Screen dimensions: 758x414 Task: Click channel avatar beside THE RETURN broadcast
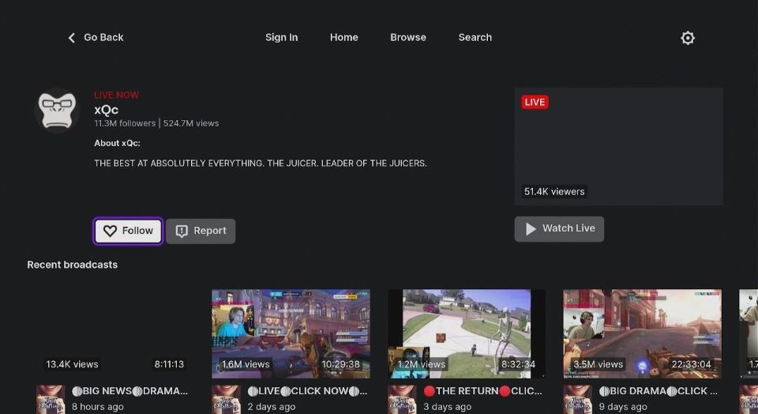(402, 399)
